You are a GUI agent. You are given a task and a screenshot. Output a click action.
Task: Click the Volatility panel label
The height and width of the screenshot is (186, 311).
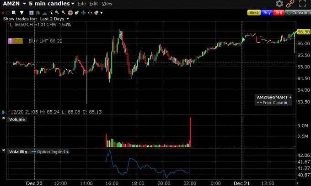(18, 152)
